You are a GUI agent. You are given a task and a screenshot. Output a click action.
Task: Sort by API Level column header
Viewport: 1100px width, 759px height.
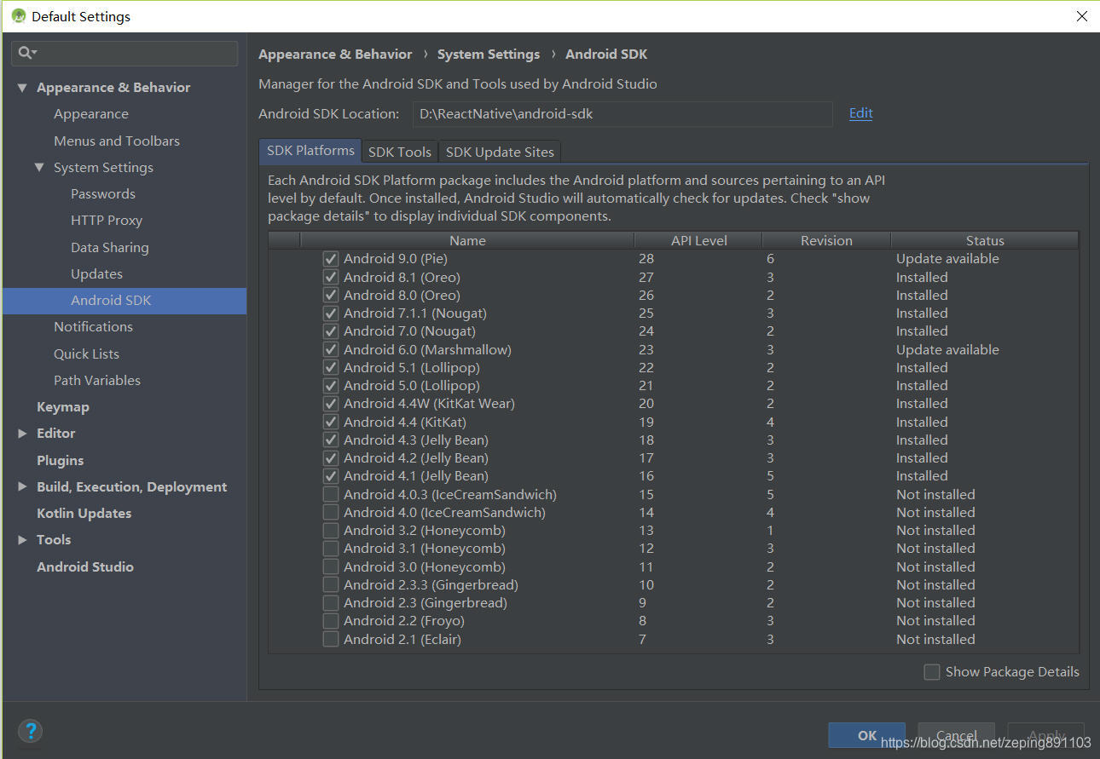coord(698,241)
